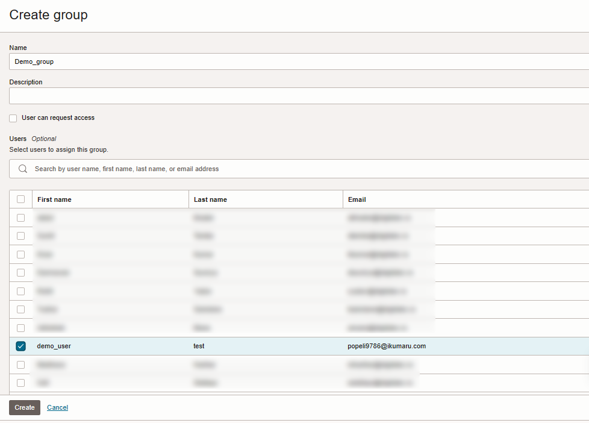Uncheck the demo_user row checkbox
This screenshot has width=589, height=423.
click(x=21, y=346)
